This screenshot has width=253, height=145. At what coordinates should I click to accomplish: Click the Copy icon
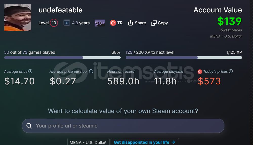[x=154, y=23]
